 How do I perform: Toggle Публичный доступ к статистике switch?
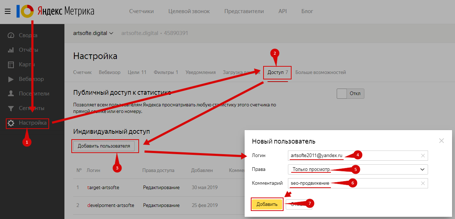[x=351, y=94]
